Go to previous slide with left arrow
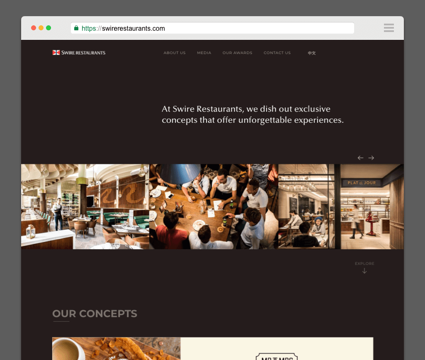 point(360,158)
